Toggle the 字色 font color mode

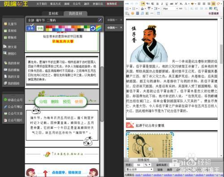pos(40,28)
